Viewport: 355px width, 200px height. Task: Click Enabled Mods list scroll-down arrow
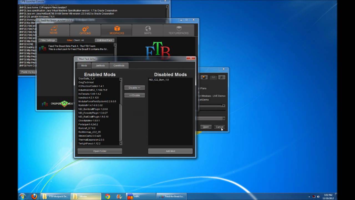click(121, 144)
